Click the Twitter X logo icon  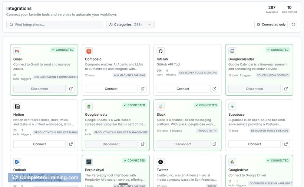tap(161, 162)
